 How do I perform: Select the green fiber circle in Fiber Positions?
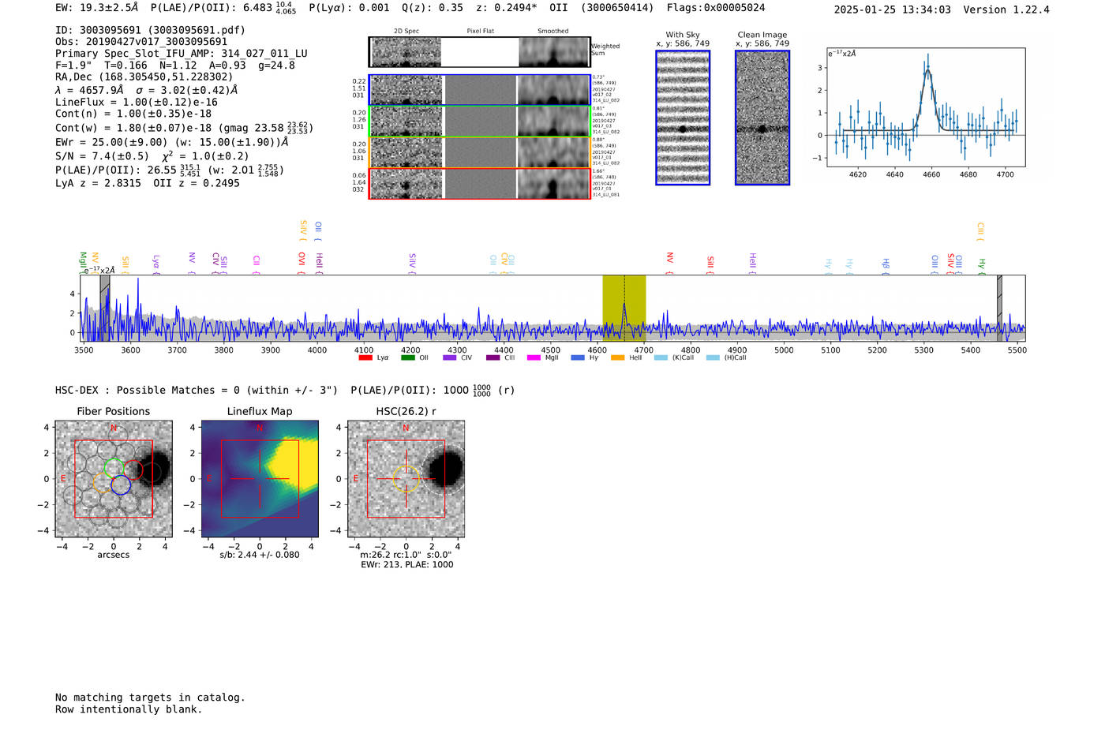[114, 467]
